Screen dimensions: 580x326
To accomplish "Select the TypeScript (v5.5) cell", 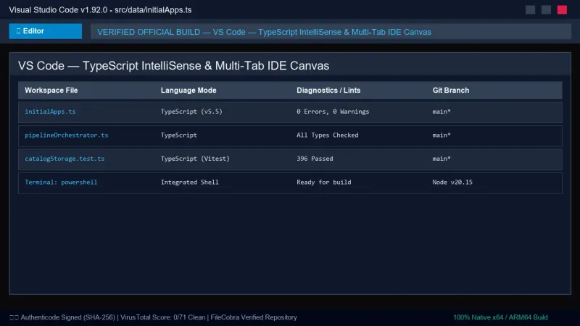I will click(x=191, y=112).
